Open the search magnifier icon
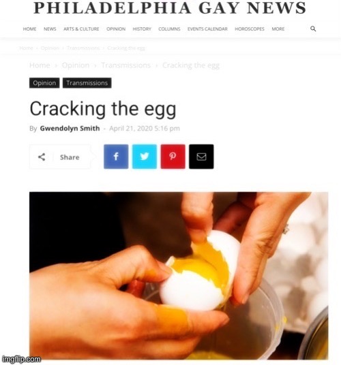This screenshot has width=341, height=365. point(313,29)
